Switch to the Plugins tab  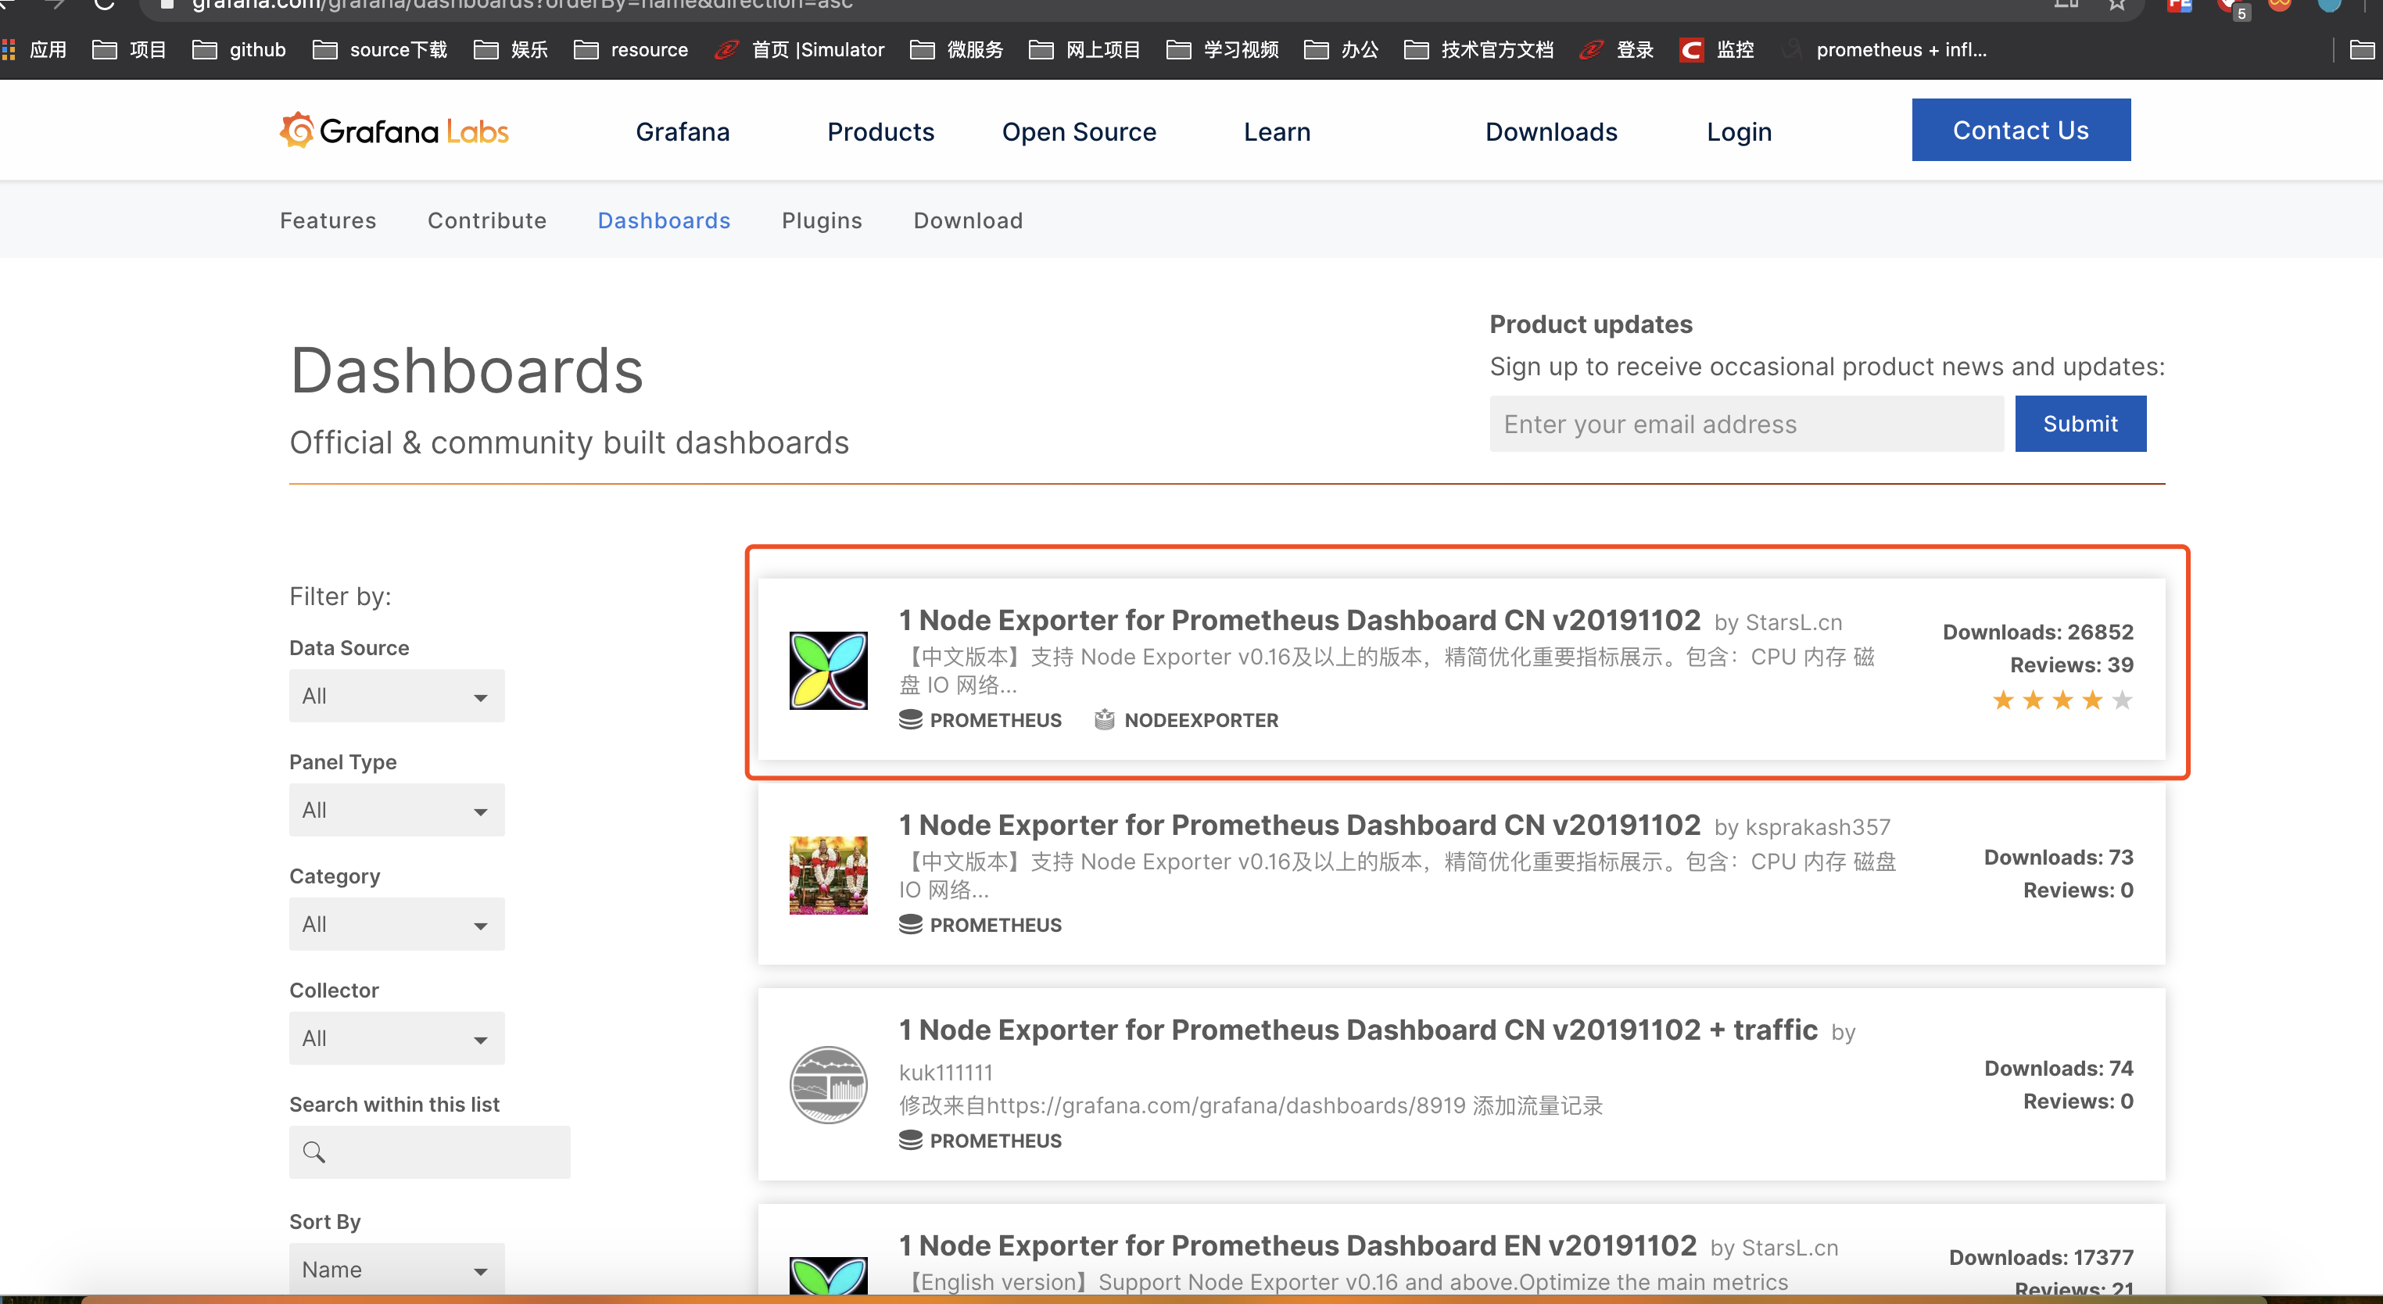pyautogui.click(x=822, y=220)
